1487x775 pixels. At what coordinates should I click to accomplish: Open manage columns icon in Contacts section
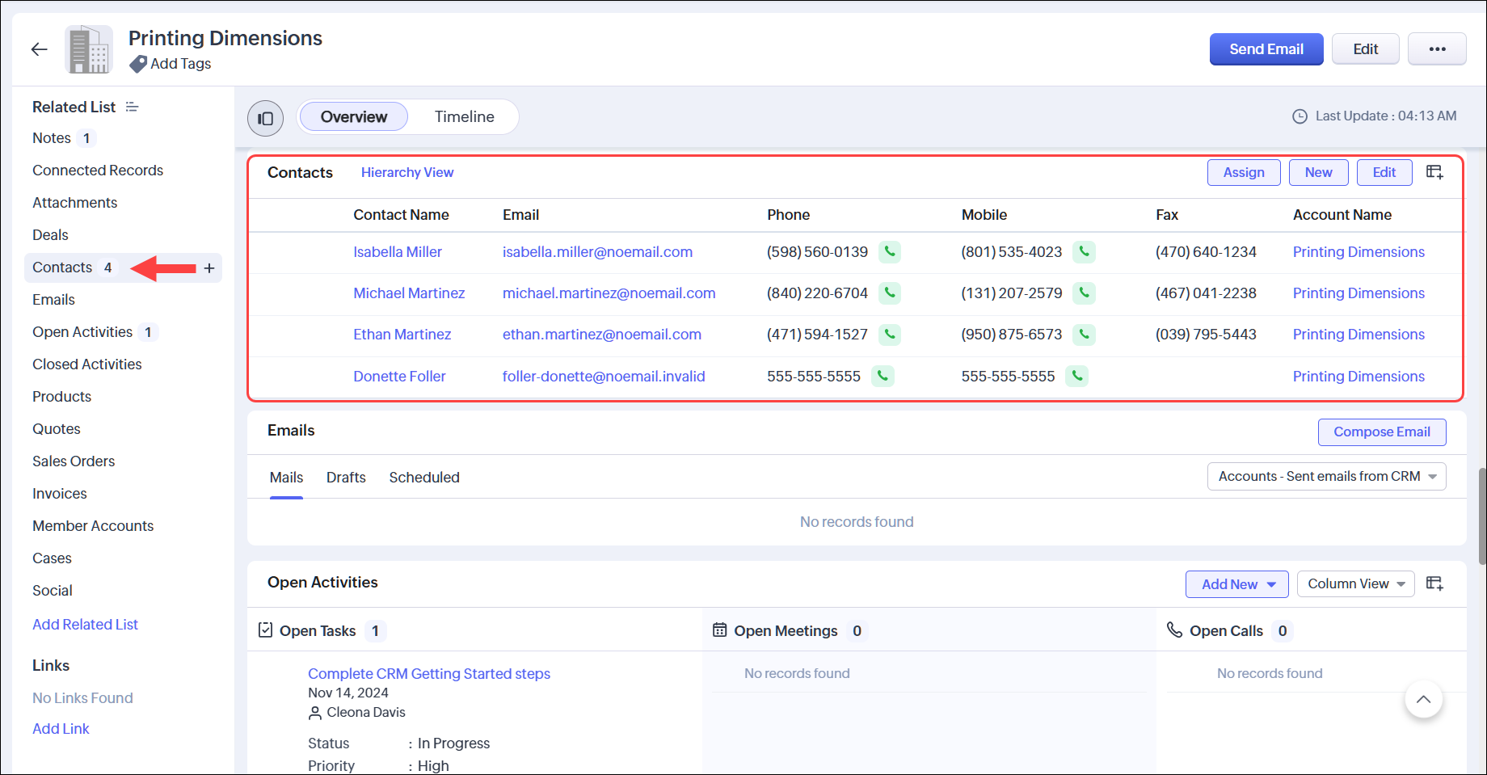coord(1434,172)
